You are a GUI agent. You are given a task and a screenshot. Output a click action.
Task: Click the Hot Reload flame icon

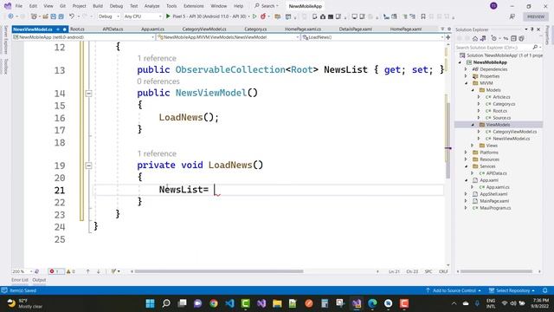[x=263, y=16]
